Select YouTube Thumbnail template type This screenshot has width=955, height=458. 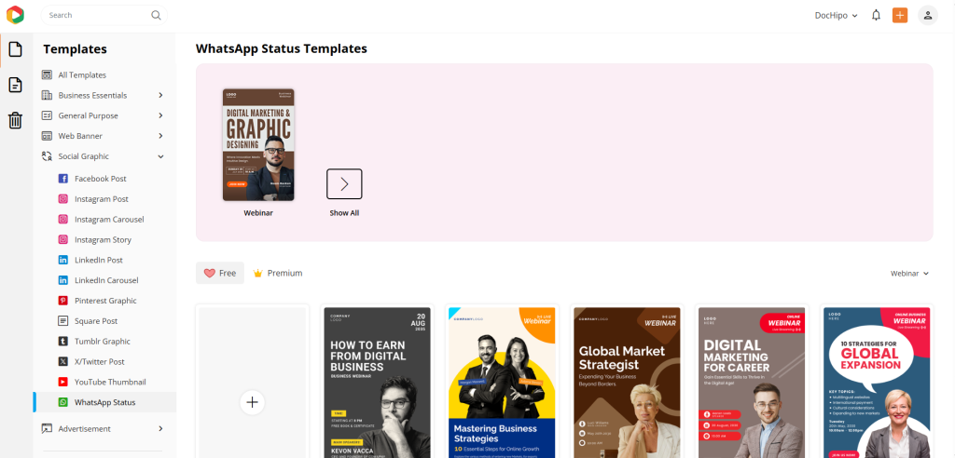(110, 382)
